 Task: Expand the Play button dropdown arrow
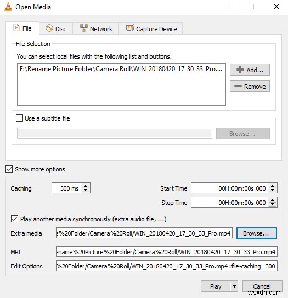pos(234,286)
